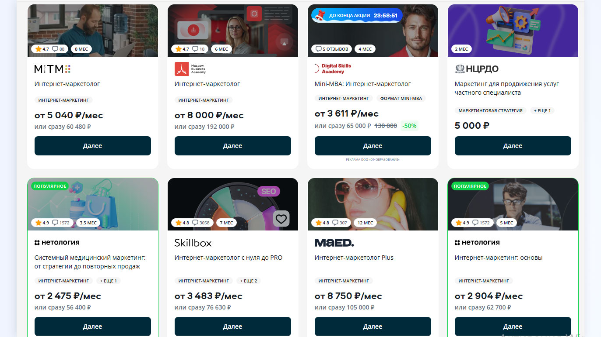
Task: Click the Moscow Business Academy logo
Action: coord(190,69)
